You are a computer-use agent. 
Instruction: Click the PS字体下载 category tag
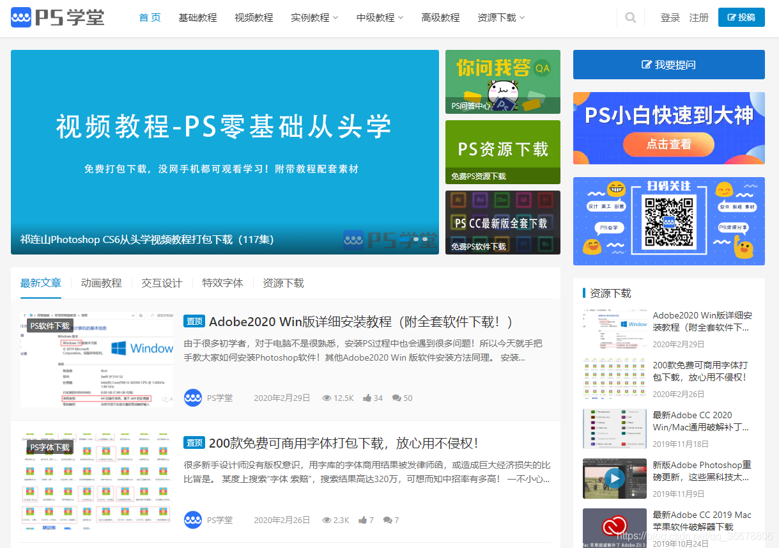[50, 448]
